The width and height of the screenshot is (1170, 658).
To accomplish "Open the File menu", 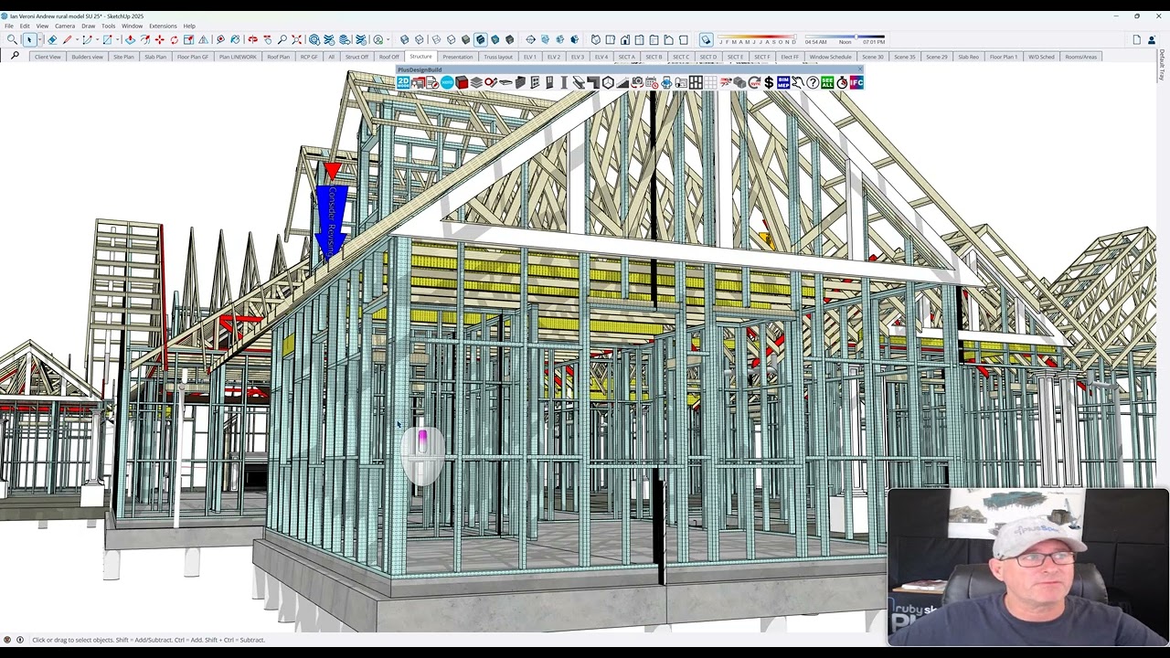I will coord(8,26).
